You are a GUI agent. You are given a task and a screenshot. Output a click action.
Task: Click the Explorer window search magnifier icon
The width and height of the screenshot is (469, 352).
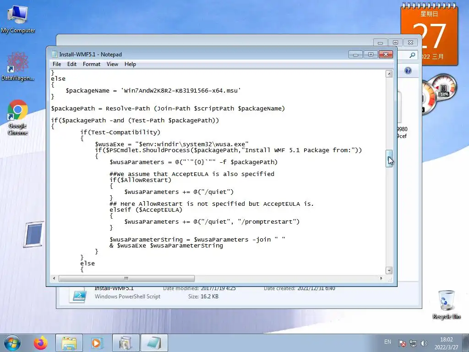pos(412,55)
